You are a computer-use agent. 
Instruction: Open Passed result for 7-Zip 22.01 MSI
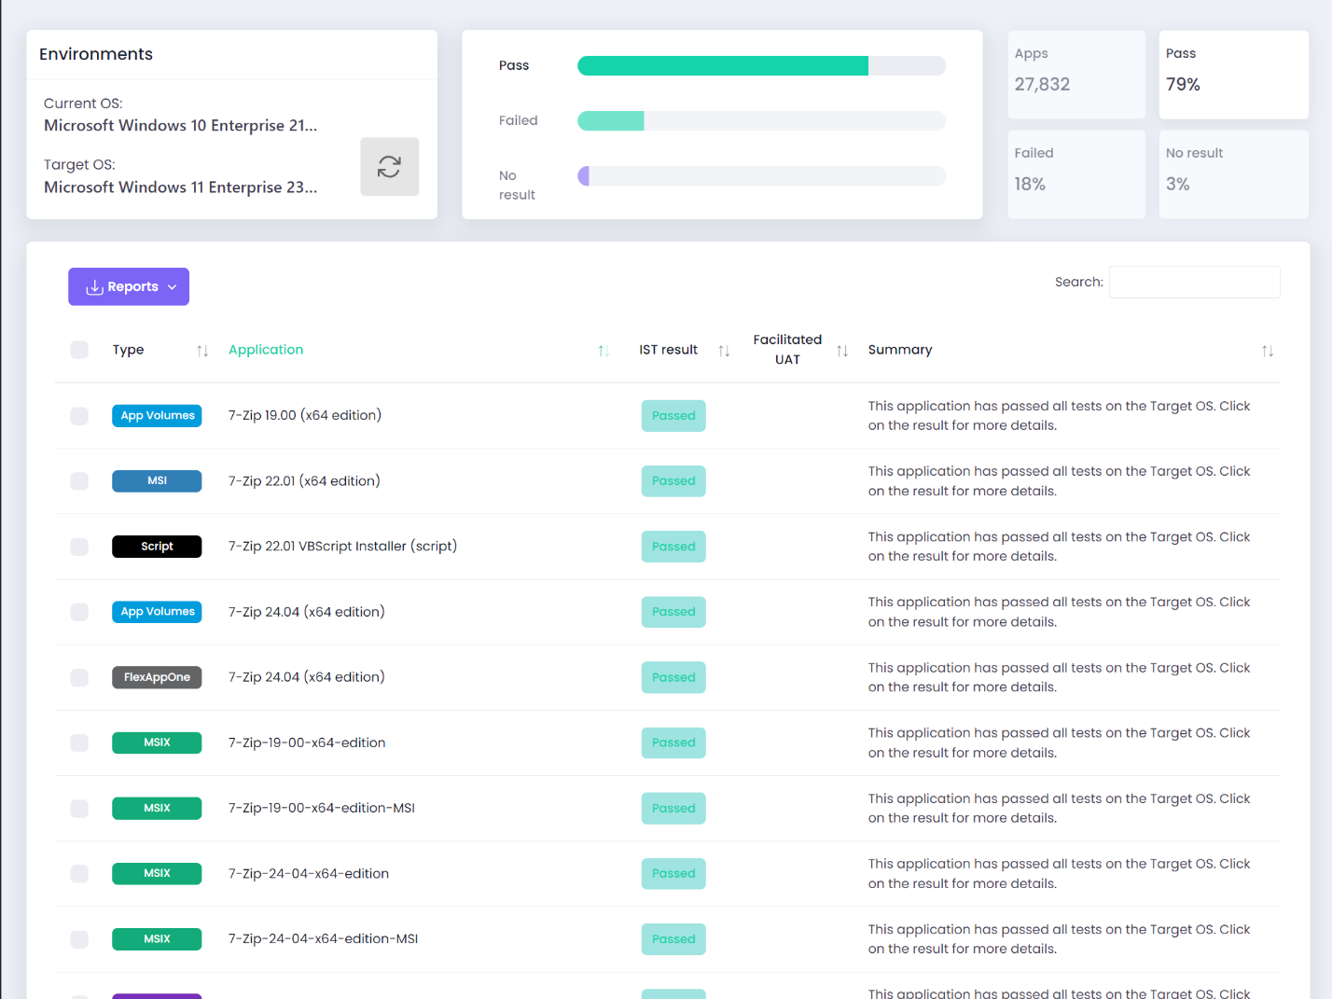point(673,481)
